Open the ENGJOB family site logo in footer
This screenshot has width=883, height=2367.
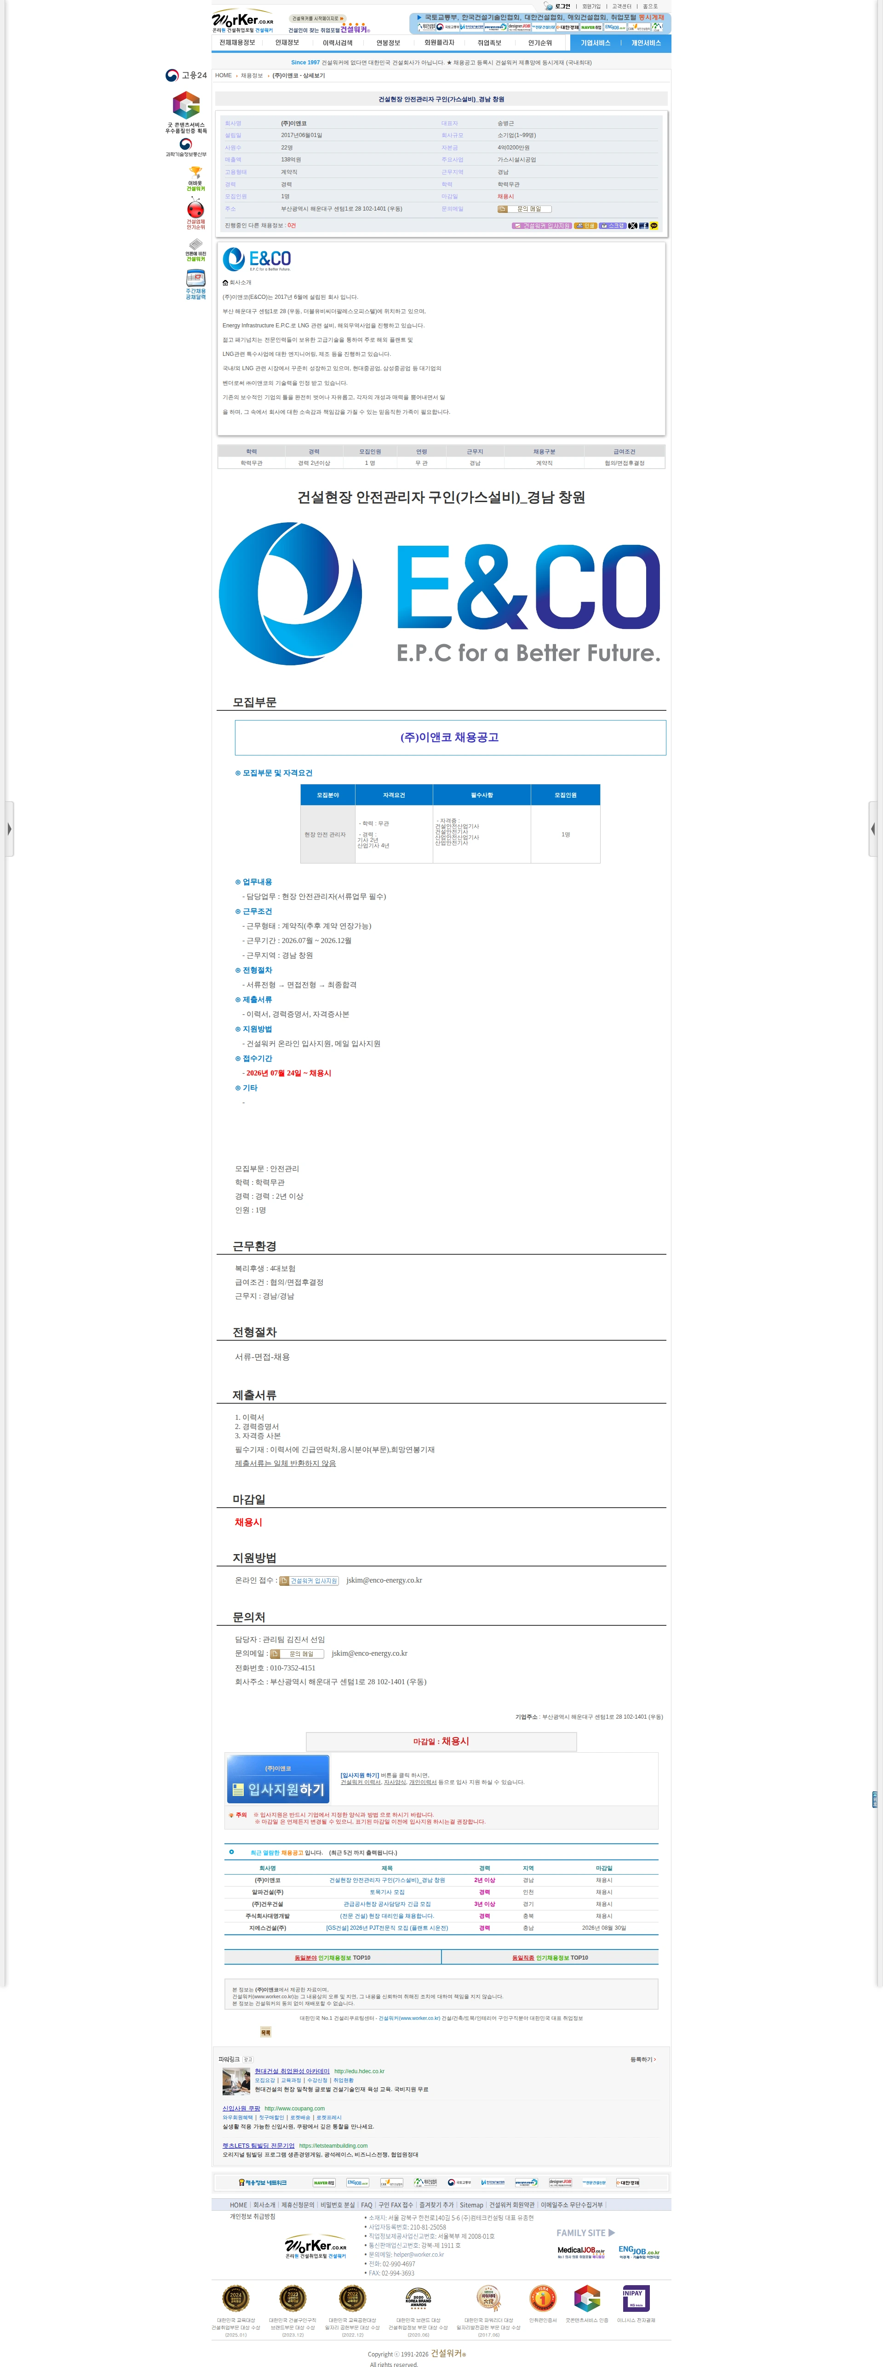click(x=639, y=2251)
